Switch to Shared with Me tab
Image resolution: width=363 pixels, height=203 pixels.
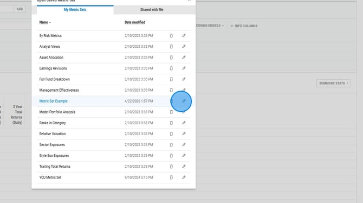[152, 10]
